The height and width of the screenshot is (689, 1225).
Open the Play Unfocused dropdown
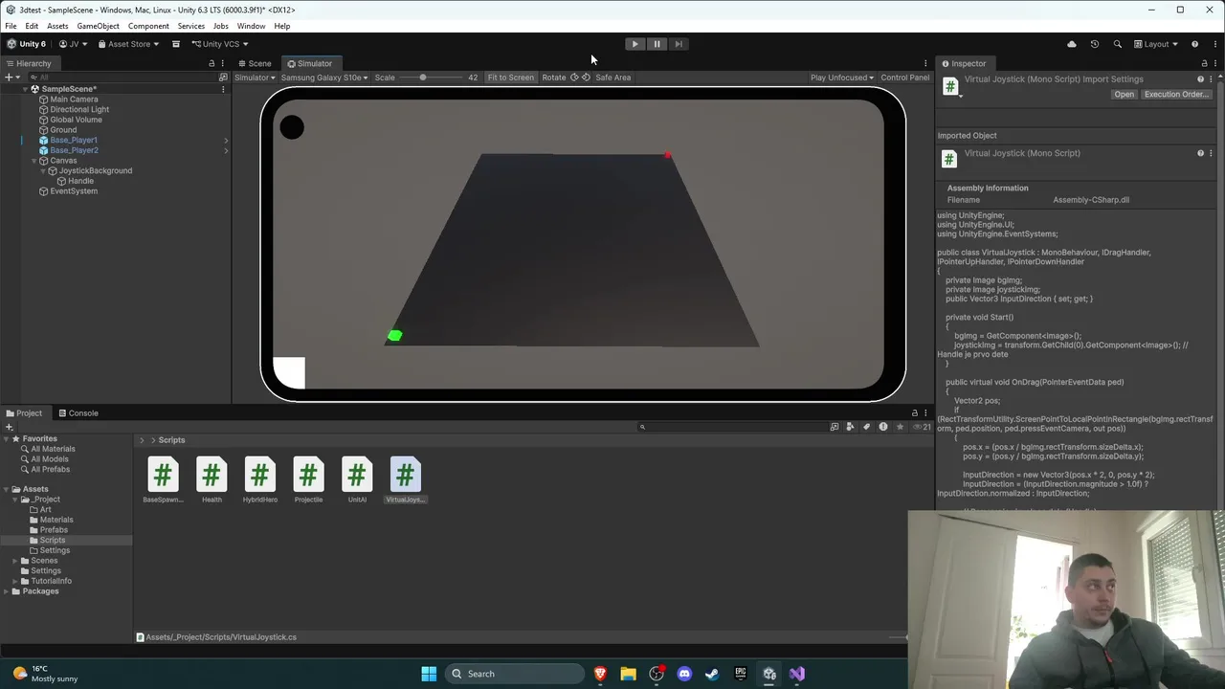click(841, 78)
